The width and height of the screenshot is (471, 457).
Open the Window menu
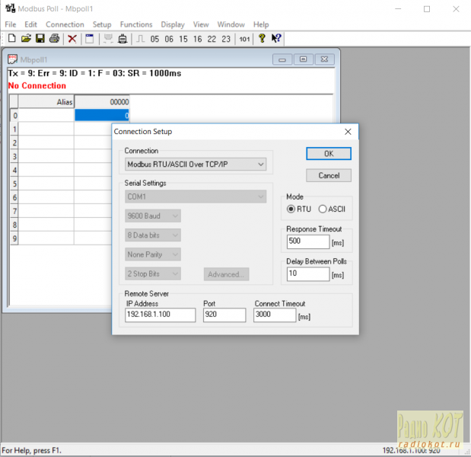coord(231,24)
